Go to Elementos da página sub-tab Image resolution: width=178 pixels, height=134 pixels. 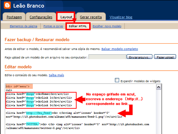coord(23,26)
